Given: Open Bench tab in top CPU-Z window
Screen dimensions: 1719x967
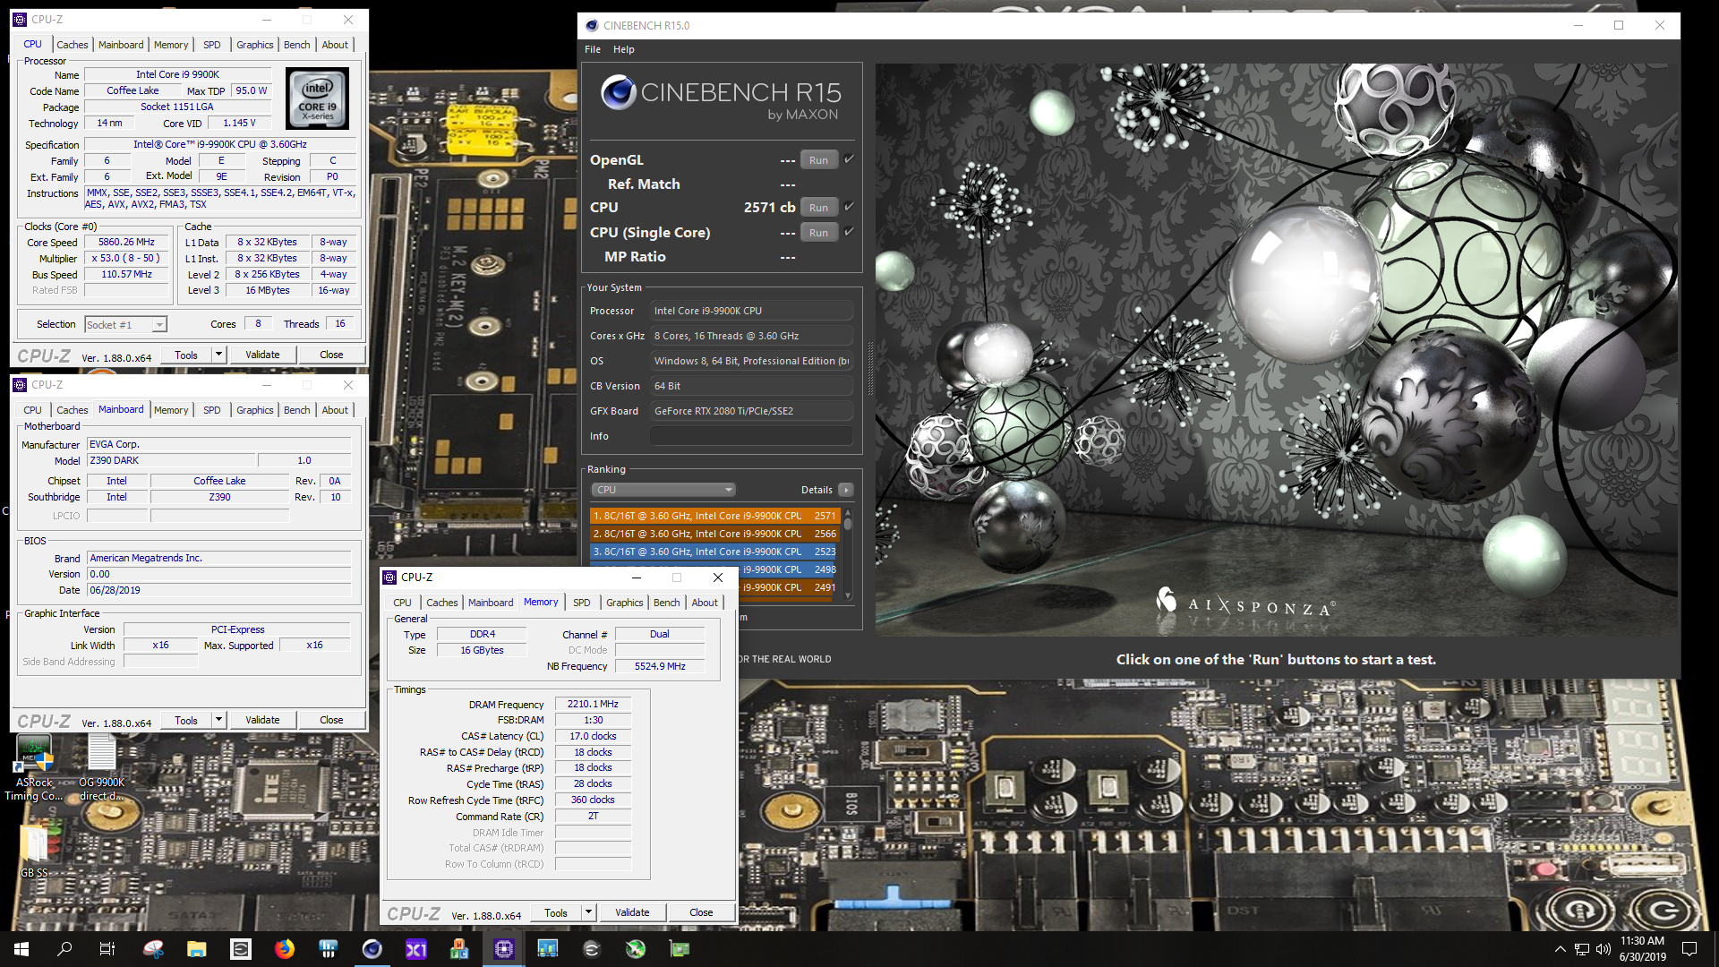Looking at the screenshot, I should tap(297, 45).
